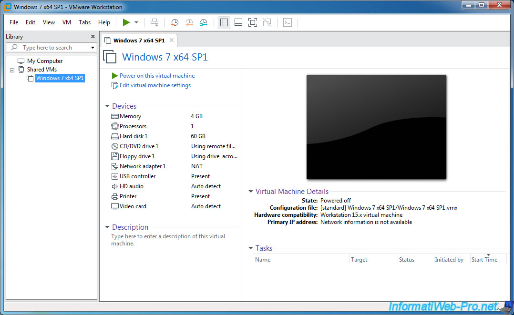
Task: Open the VM menu
Action: [67, 22]
